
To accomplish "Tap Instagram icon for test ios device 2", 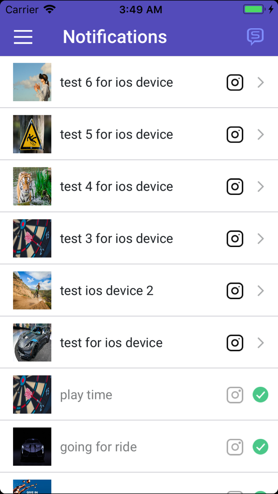I will (x=235, y=291).
